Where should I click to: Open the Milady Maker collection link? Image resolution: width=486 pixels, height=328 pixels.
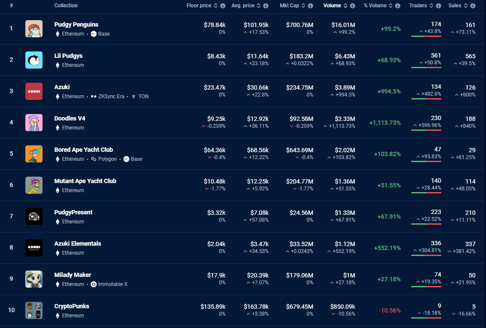73,275
